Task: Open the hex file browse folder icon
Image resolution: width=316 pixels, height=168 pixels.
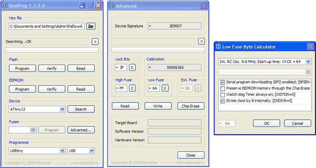Action: click(91, 26)
